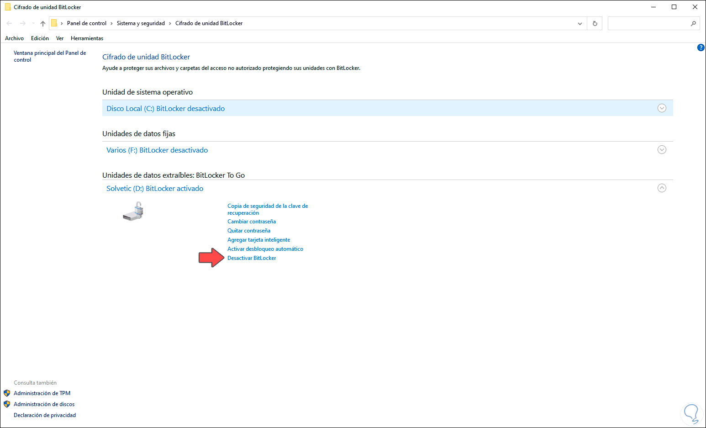Open Ventana principal del Panel de control

click(x=50, y=57)
